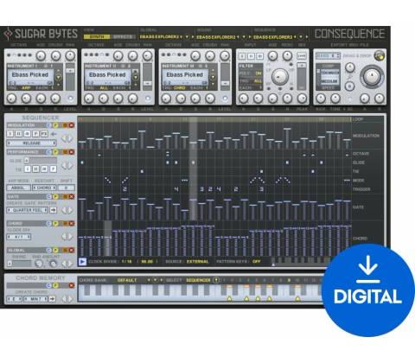The height and width of the screenshot is (363, 415).
Task: Adjust the Glide time slider
Action: (x=41, y=161)
